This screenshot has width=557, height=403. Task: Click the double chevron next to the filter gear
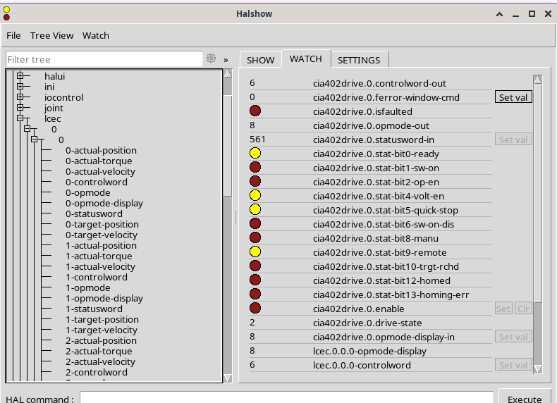pos(226,60)
